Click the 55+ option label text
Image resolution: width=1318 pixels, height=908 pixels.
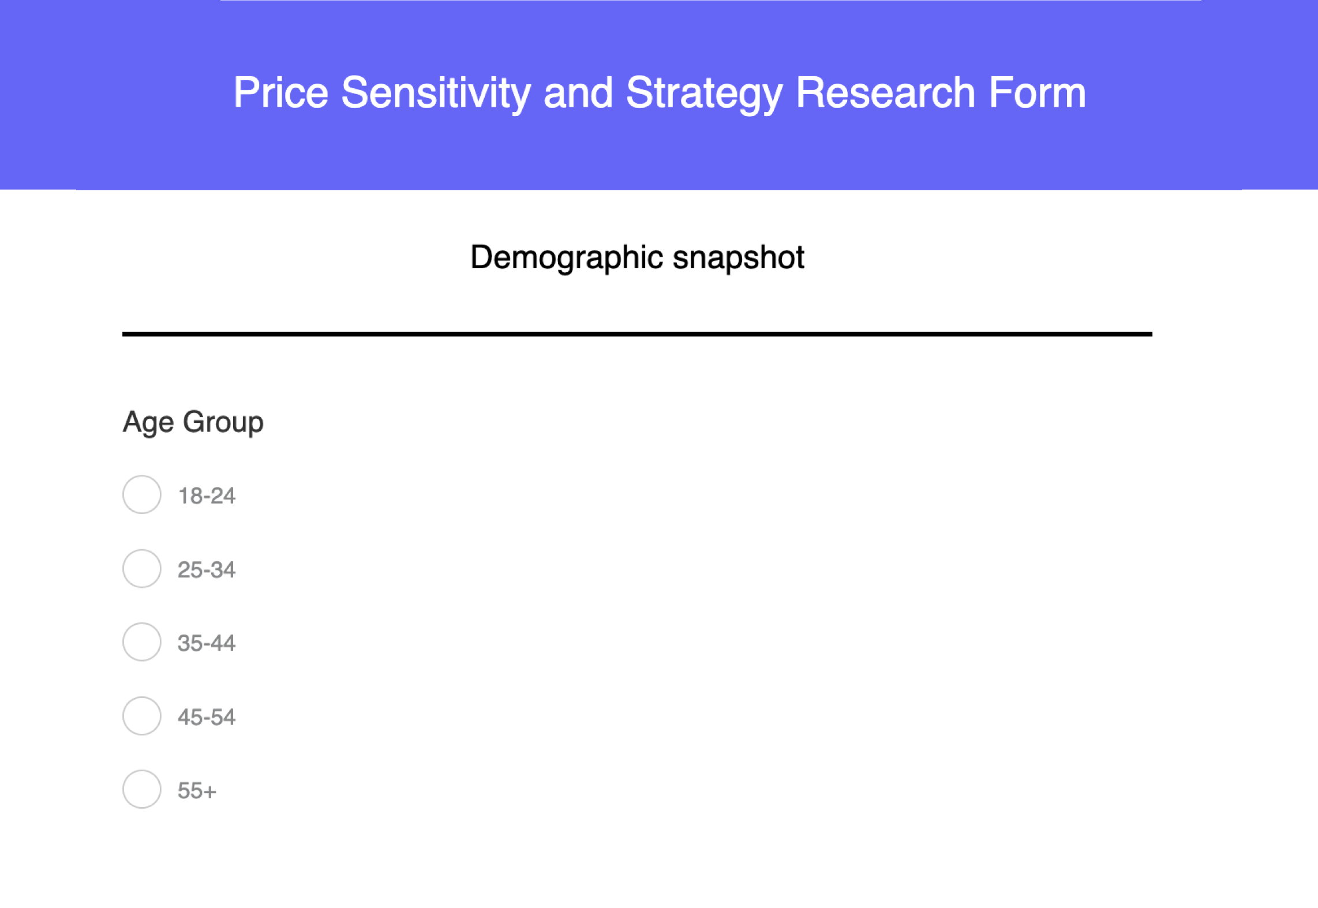[x=196, y=790]
